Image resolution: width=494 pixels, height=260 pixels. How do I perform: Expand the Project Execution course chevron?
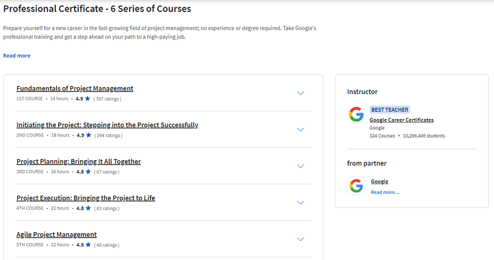point(301,203)
